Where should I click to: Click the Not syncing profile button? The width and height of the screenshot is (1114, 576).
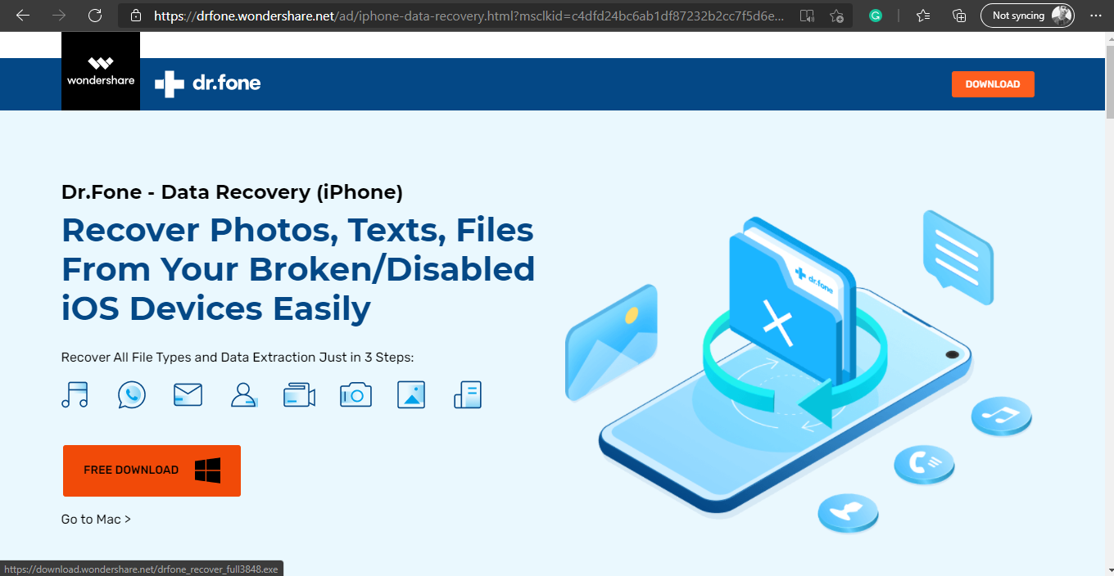(1026, 16)
